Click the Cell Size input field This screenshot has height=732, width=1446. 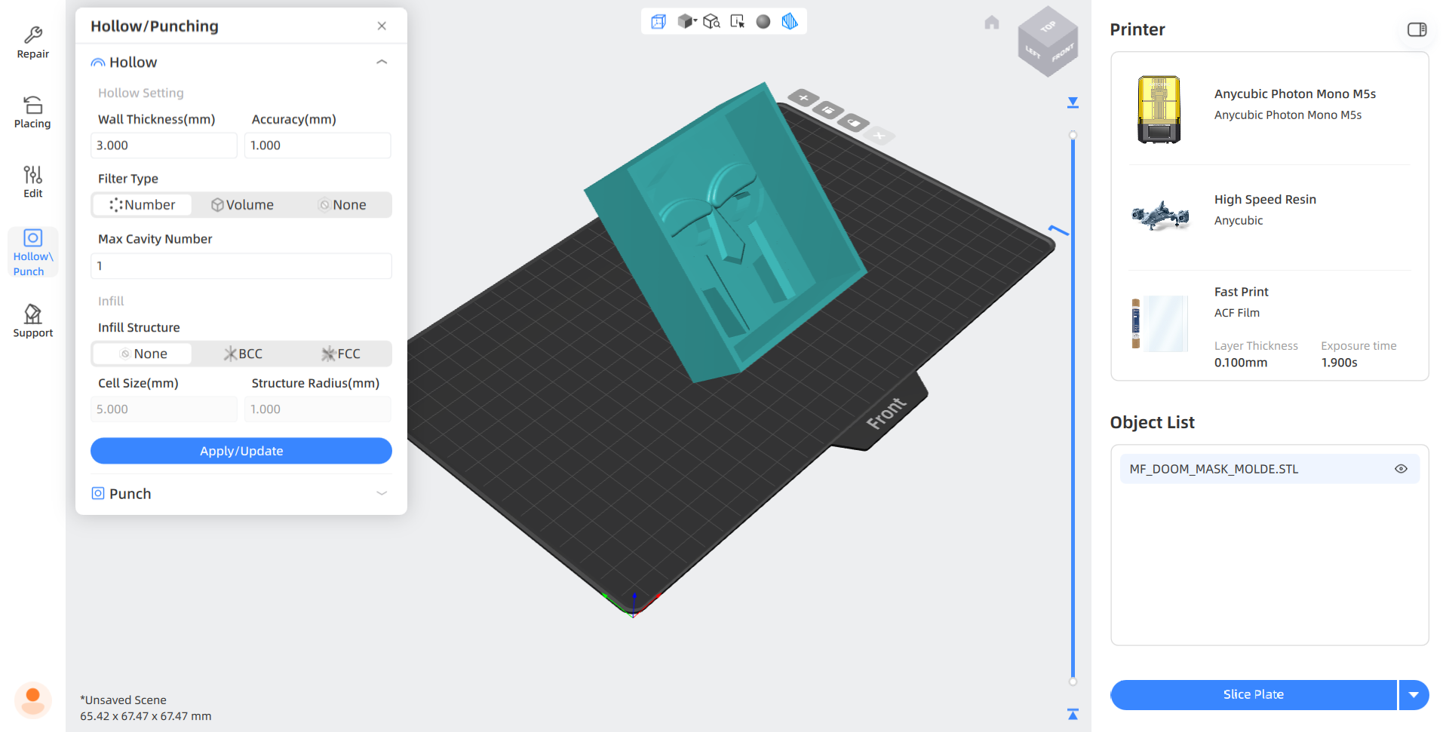tap(164, 409)
